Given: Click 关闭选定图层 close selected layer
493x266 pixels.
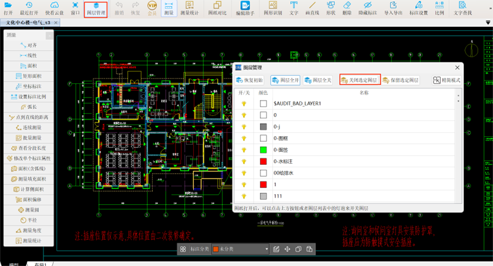Looking at the screenshot, I should (360, 80).
